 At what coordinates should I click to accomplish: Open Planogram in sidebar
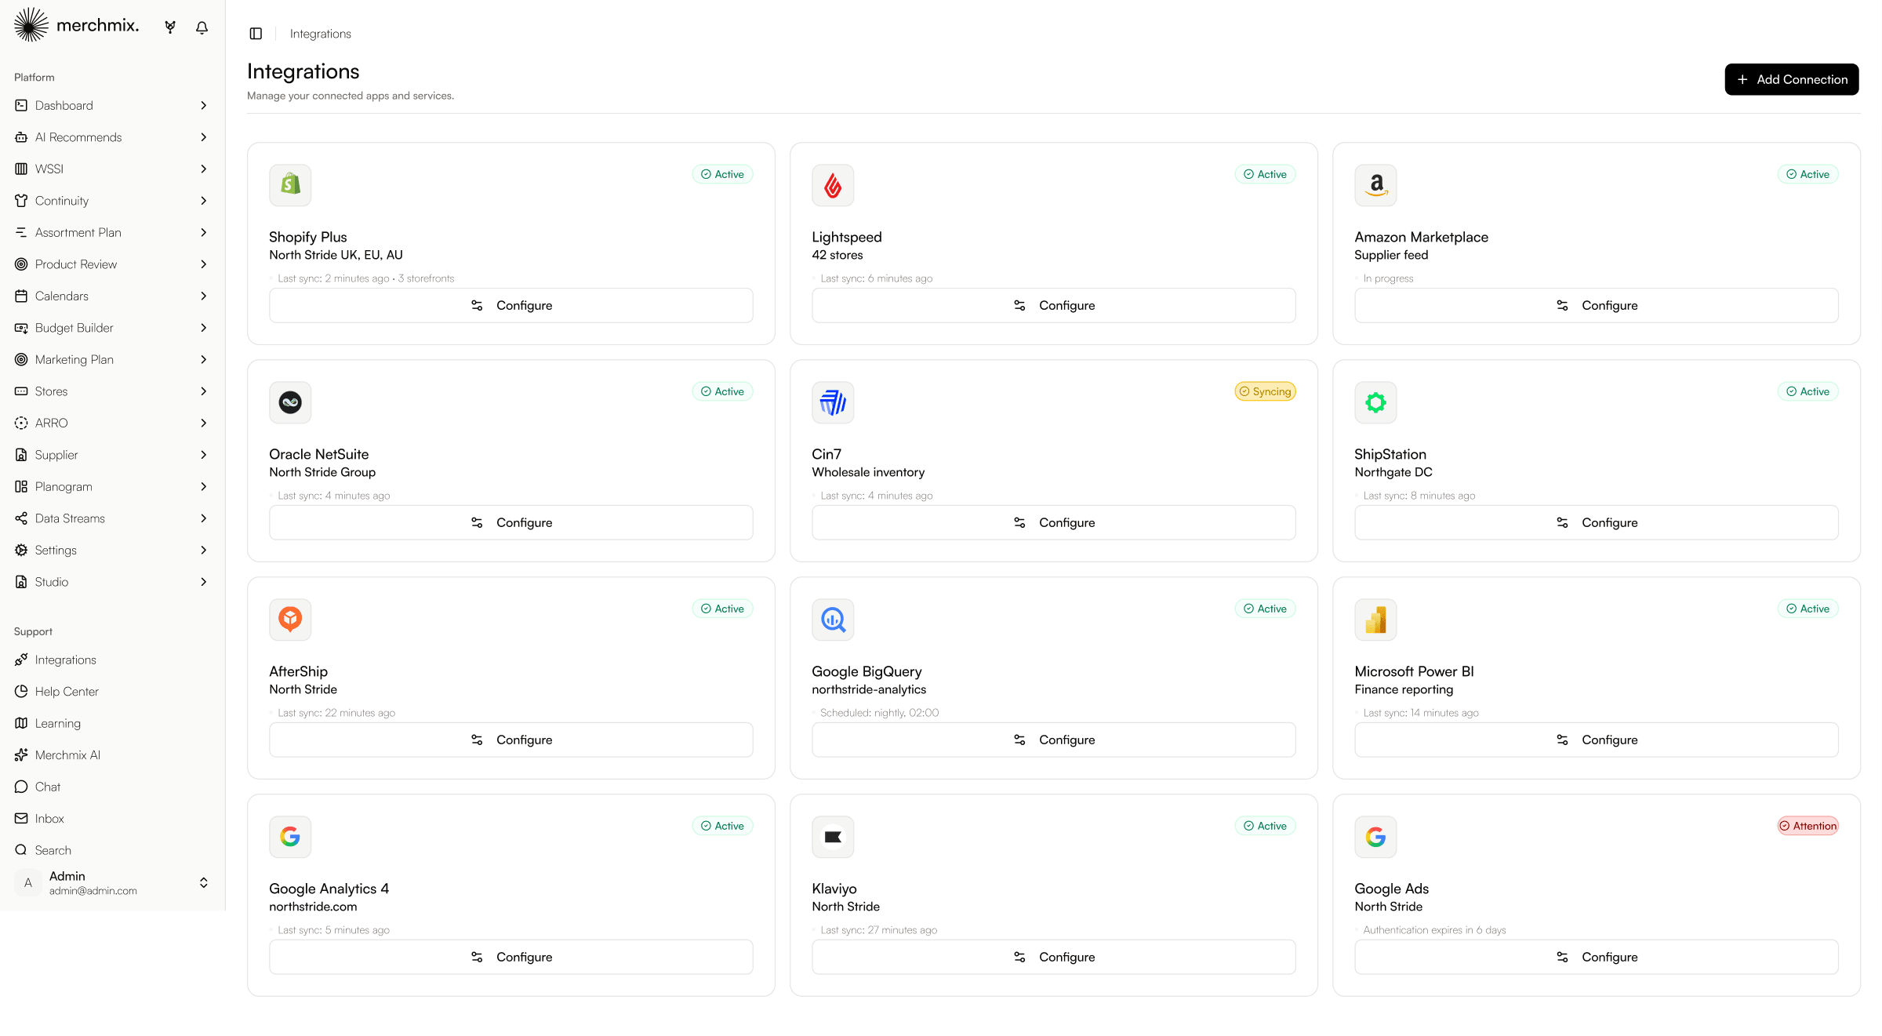[112, 486]
